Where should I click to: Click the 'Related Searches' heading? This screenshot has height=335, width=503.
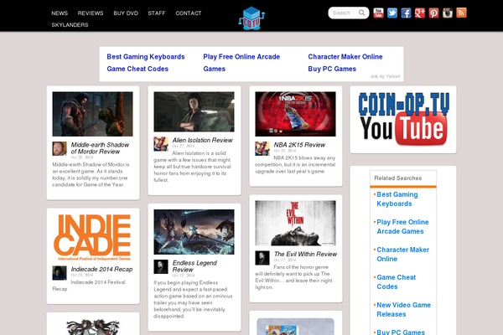click(397, 178)
